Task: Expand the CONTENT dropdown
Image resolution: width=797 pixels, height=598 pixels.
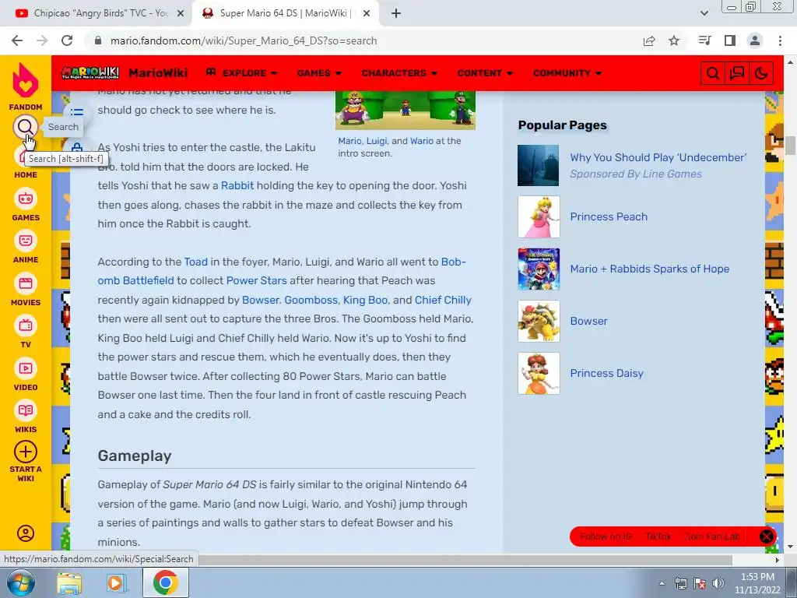Action: (x=485, y=72)
